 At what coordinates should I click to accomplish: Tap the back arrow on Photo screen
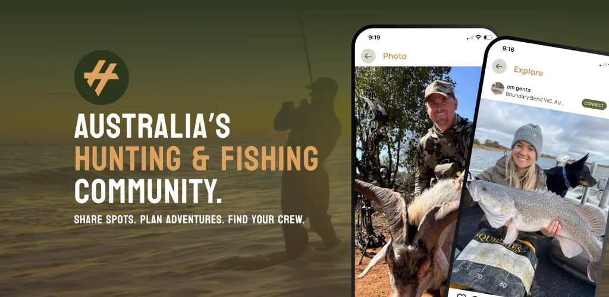[x=368, y=56]
